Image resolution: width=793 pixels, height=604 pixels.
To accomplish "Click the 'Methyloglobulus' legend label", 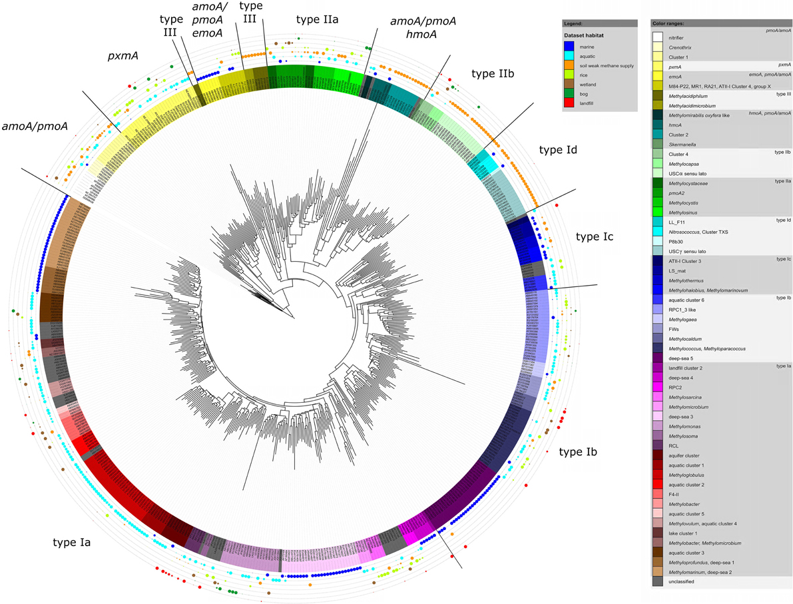I will click(x=686, y=475).
